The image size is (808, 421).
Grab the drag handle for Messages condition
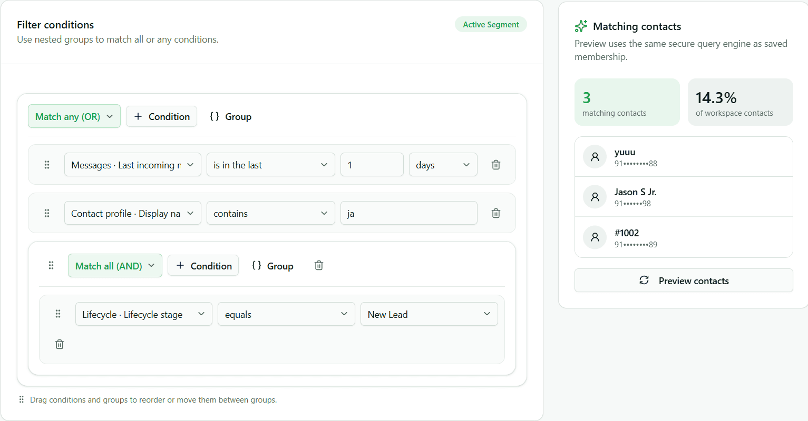[x=47, y=165]
